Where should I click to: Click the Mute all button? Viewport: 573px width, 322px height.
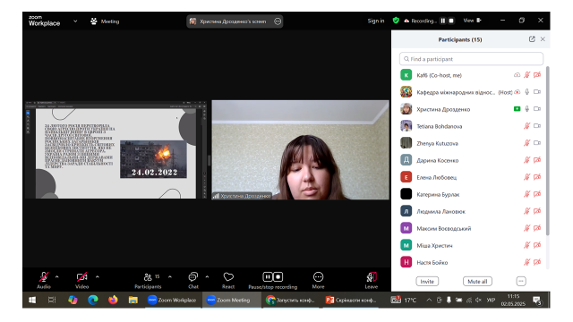(477, 282)
